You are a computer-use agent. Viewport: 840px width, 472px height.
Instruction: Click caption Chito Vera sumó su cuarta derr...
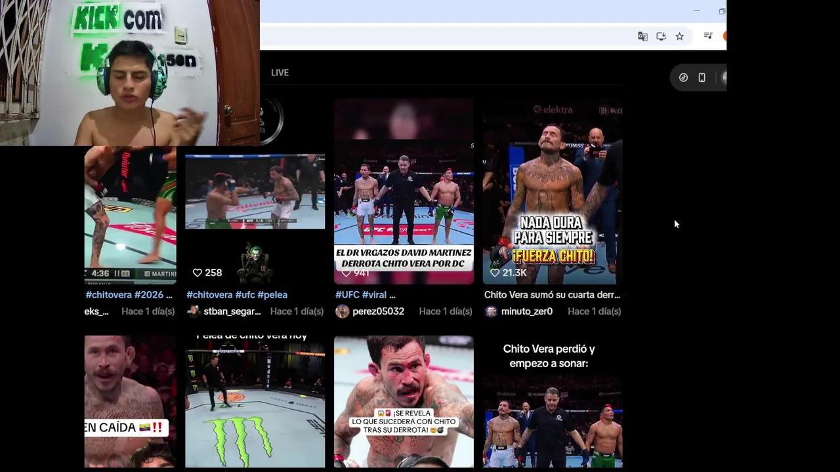click(x=552, y=295)
